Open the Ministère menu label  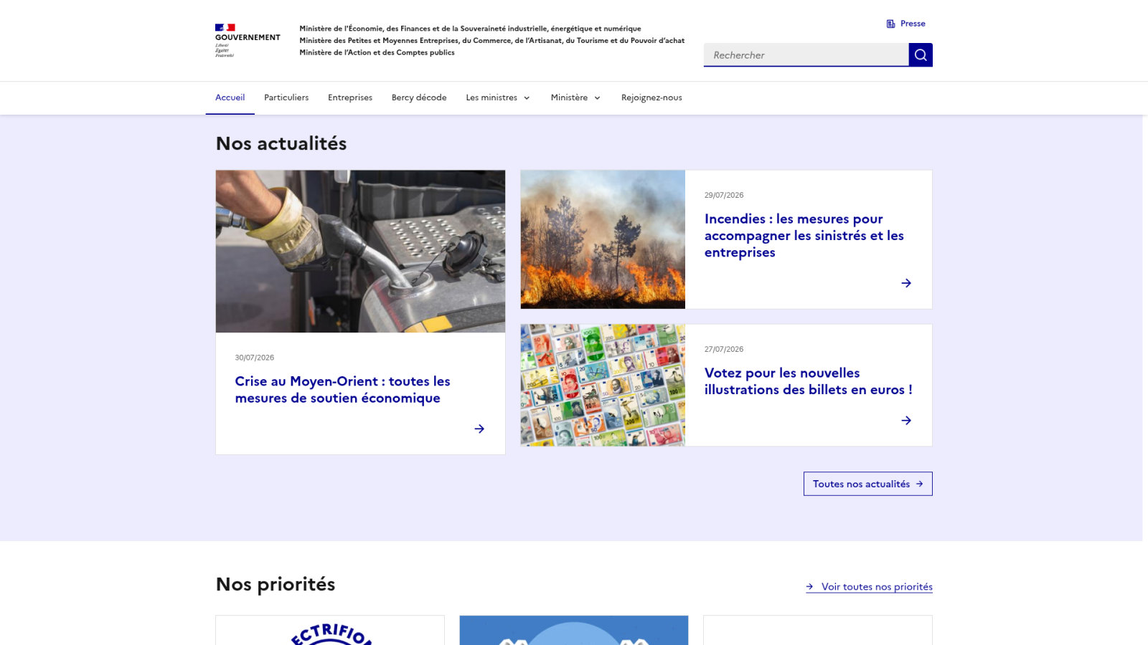click(569, 97)
